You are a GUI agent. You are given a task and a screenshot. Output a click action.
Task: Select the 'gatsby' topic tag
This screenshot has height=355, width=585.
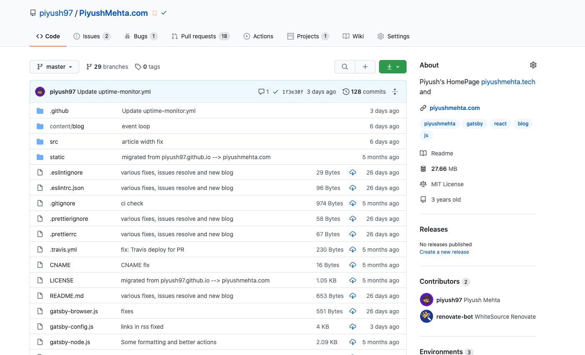475,124
